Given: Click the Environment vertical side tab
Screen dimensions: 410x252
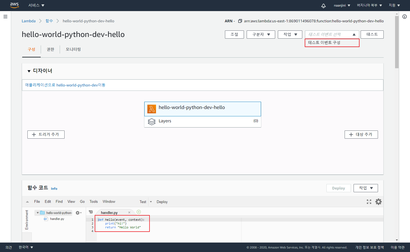Looking at the screenshot, I should point(27,220).
